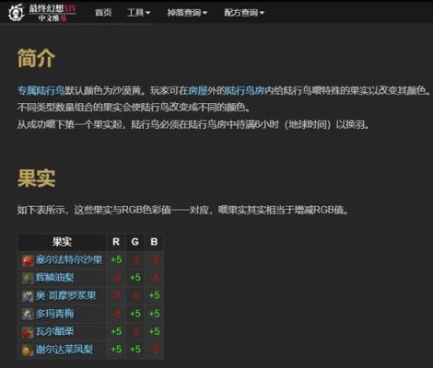
Task: Expand the 掉落查询 dropdown menu
Action: click(187, 13)
